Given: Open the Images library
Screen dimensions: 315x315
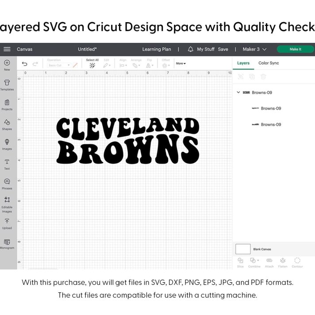Looking at the screenshot, I should [7, 144].
